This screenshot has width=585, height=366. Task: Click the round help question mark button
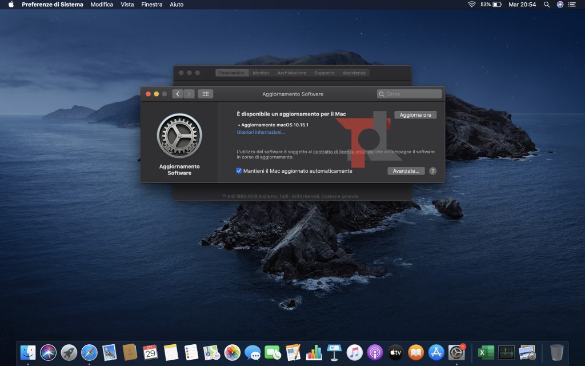(x=432, y=171)
